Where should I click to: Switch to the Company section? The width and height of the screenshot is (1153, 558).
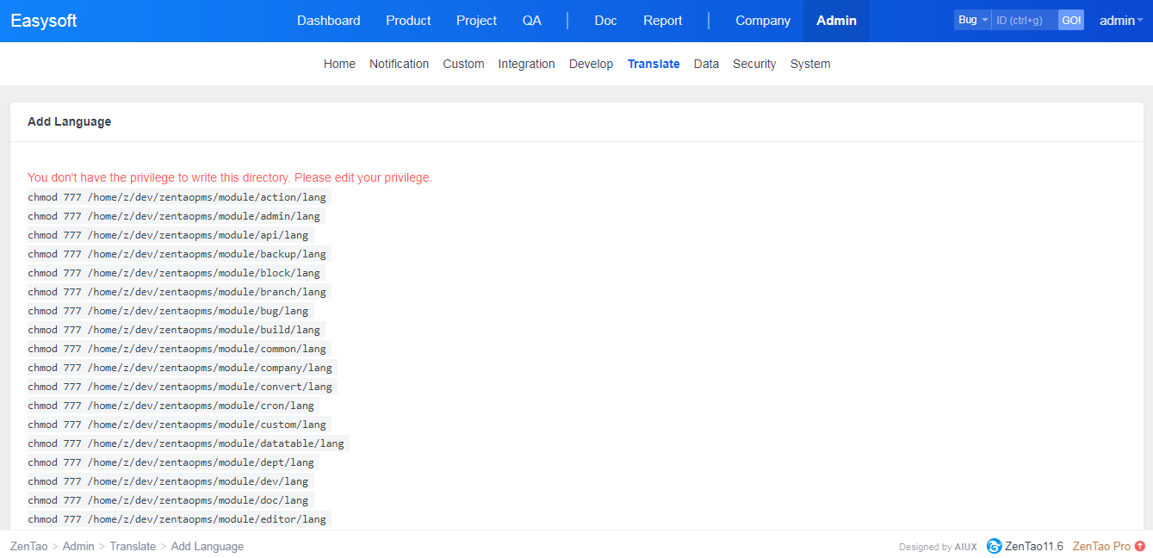pyautogui.click(x=762, y=21)
